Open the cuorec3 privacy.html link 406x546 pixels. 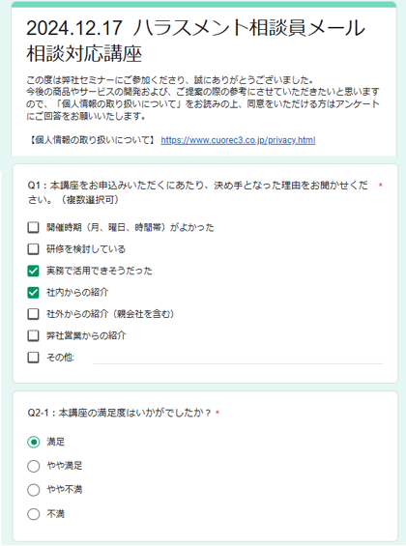click(x=238, y=140)
